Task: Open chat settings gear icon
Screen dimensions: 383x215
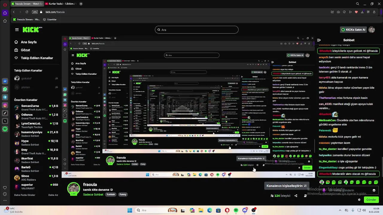Action: point(359,200)
